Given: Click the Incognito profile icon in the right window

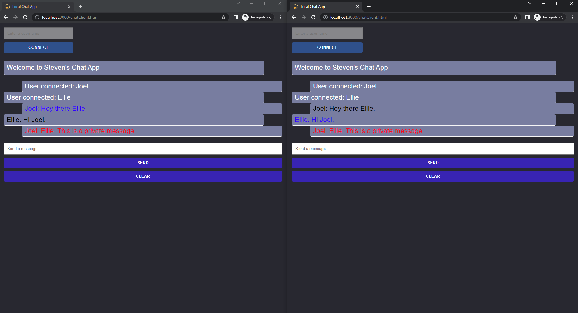Looking at the screenshot, I should (x=537, y=17).
